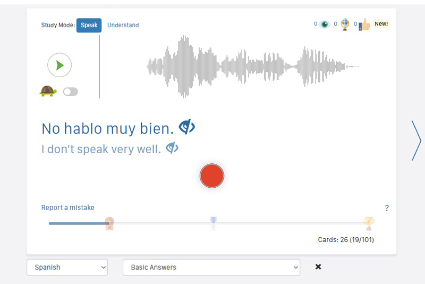The height and width of the screenshot is (284, 425).
Task: Click the New! badge
Action: [381, 24]
